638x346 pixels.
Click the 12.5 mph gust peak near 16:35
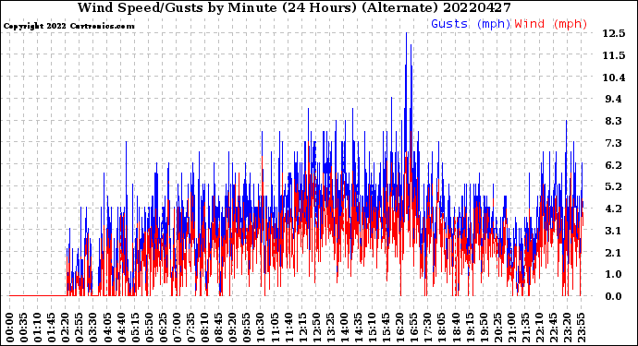point(406,34)
